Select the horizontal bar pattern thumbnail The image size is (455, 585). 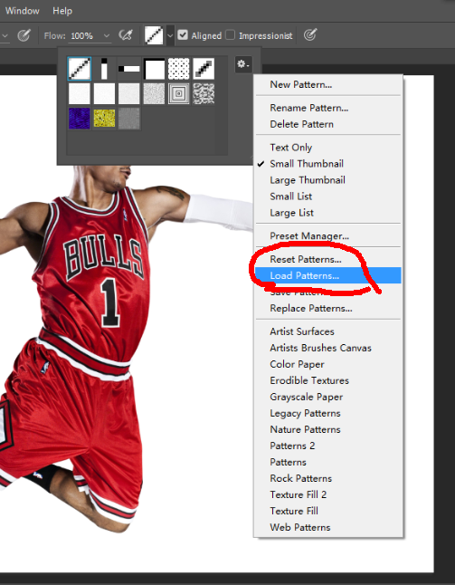(x=129, y=69)
